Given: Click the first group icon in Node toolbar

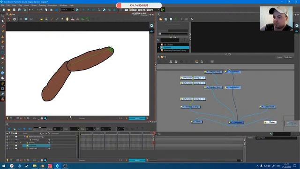Looking at the screenshot, I should click(171, 61).
